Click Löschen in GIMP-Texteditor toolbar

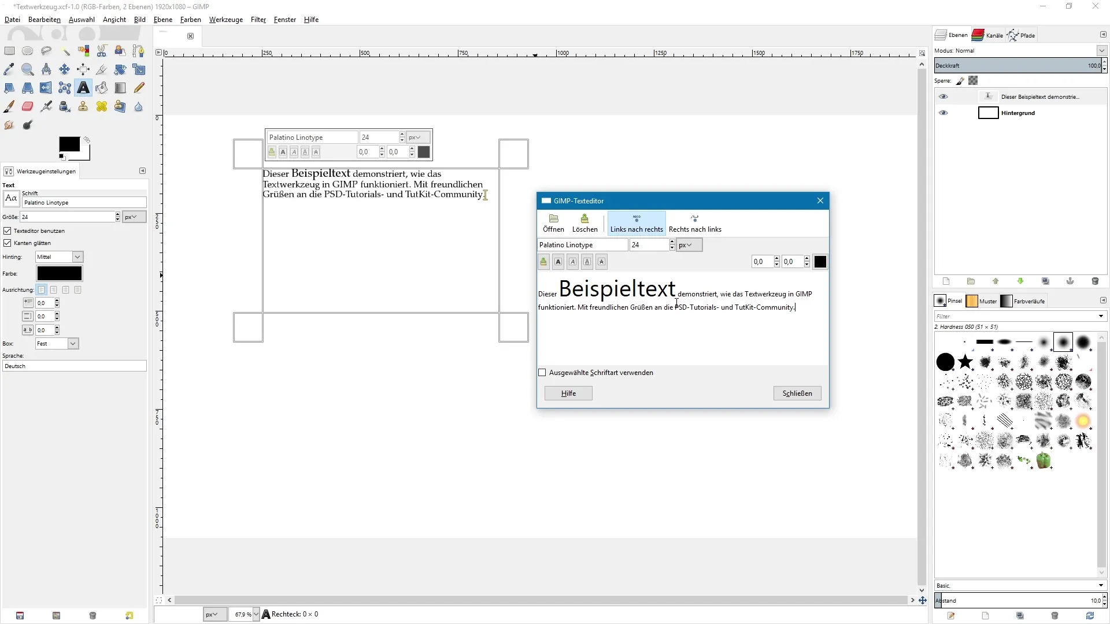point(584,224)
